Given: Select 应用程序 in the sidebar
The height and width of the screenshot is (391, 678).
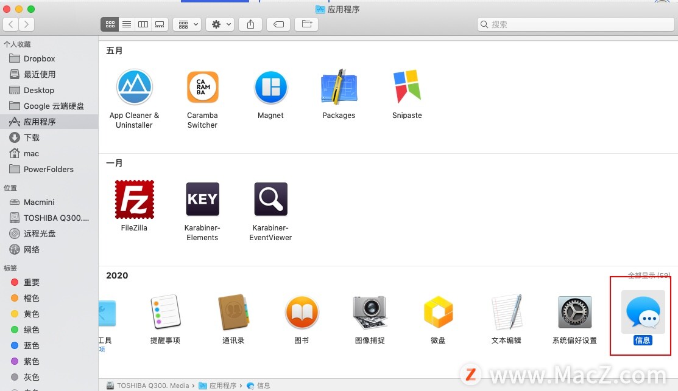Looking at the screenshot, I should [x=49, y=122].
